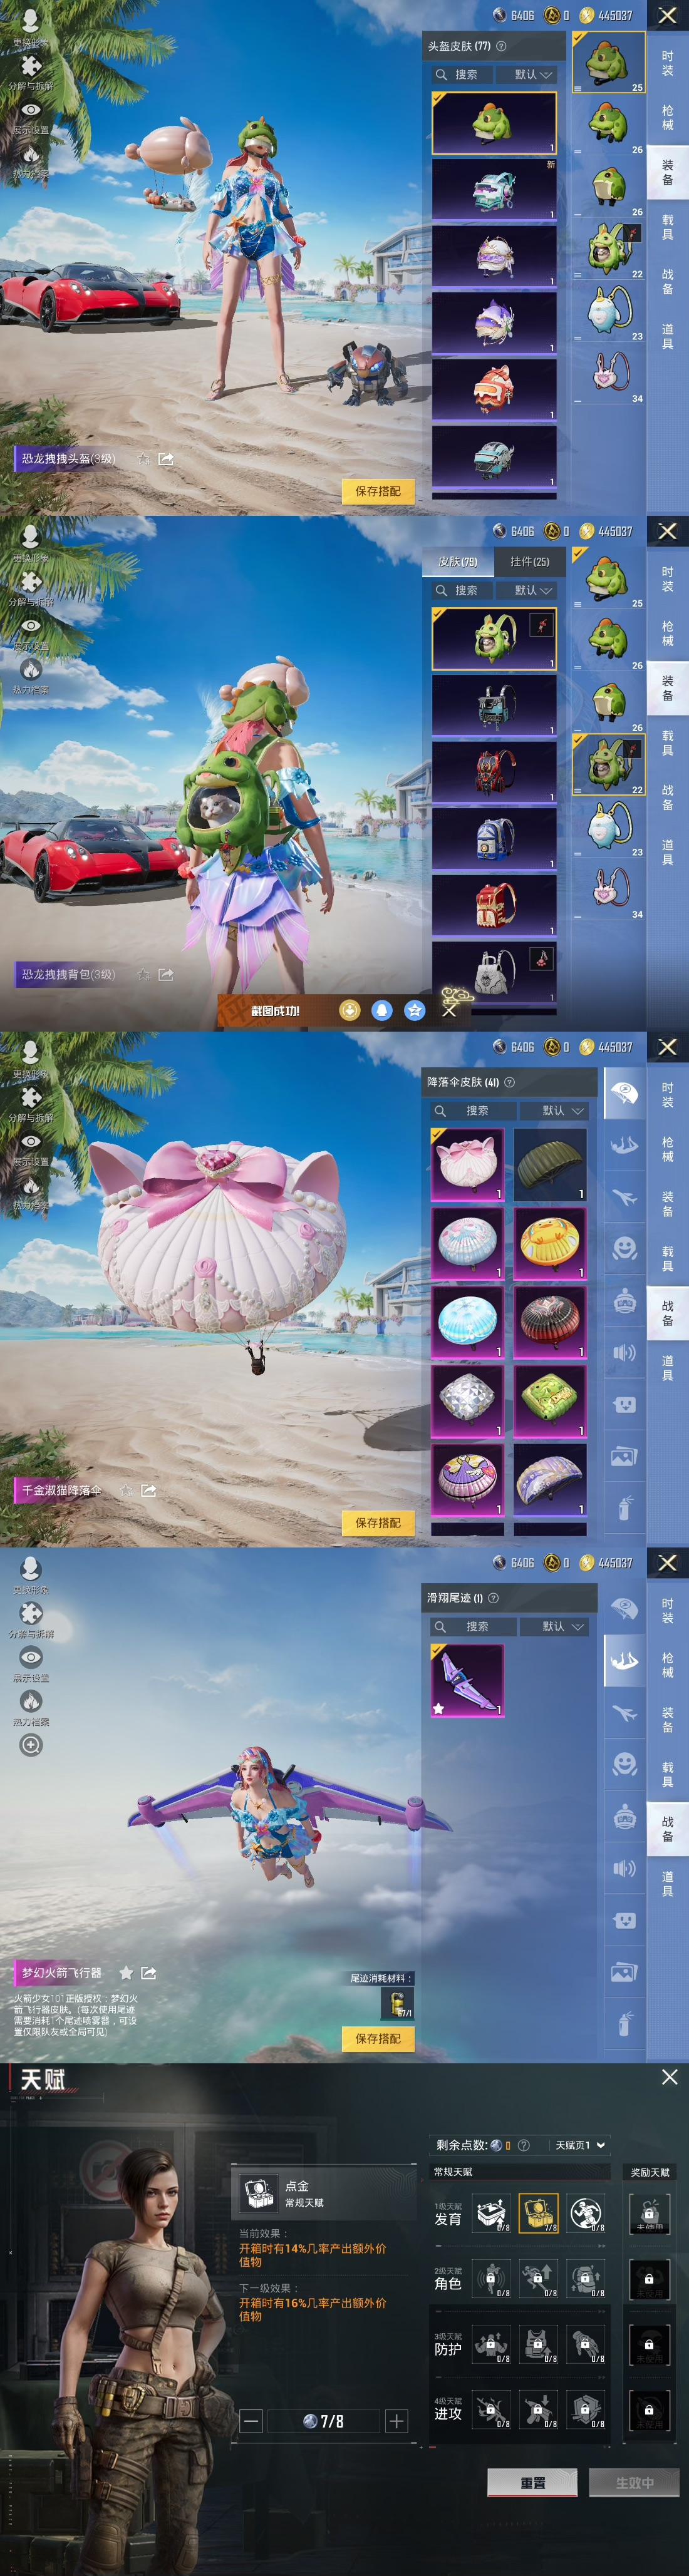Open emote face category in parachute skin screen
Screen dimensions: 689x2576
625,1248
